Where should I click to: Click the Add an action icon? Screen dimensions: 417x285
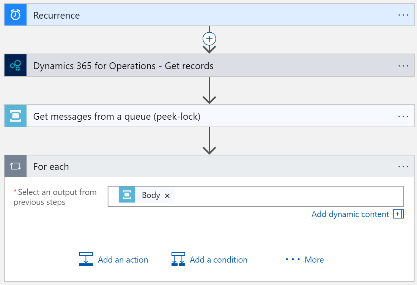pos(86,259)
